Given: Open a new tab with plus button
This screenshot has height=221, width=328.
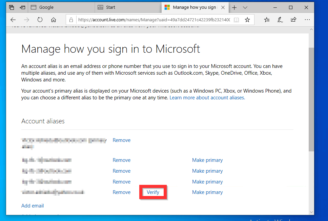Looking at the screenshot, I should (x=234, y=7).
